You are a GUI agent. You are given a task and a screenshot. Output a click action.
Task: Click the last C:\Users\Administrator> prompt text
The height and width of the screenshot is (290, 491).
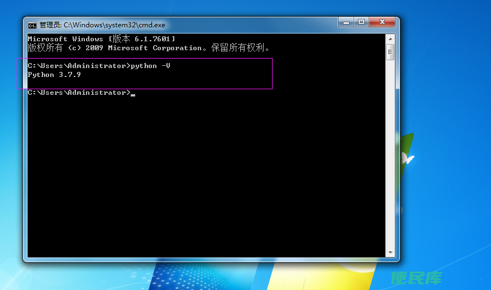coord(78,93)
